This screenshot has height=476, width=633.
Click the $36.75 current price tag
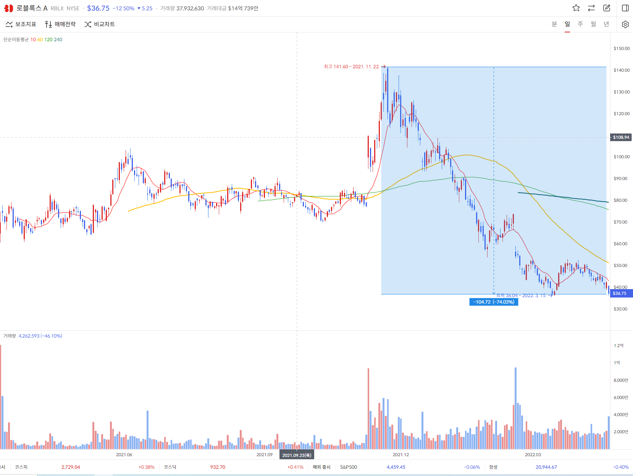(x=621, y=293)
